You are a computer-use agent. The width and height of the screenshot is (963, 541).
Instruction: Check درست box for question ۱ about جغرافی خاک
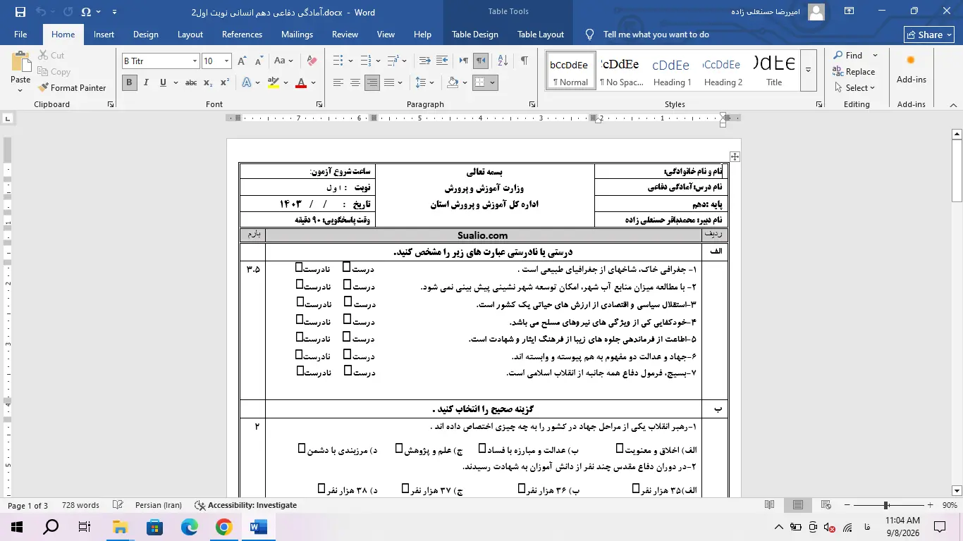347,267
